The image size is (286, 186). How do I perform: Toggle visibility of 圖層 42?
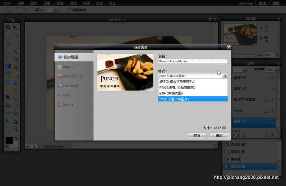272,89
